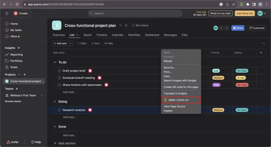Click the Home icon in sidebar

point(7,24)
